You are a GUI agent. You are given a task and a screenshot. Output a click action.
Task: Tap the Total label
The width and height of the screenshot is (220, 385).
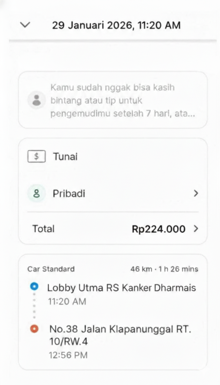click(43, 229)
